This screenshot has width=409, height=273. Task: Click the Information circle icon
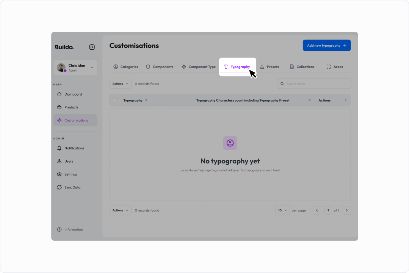point(59,230)
